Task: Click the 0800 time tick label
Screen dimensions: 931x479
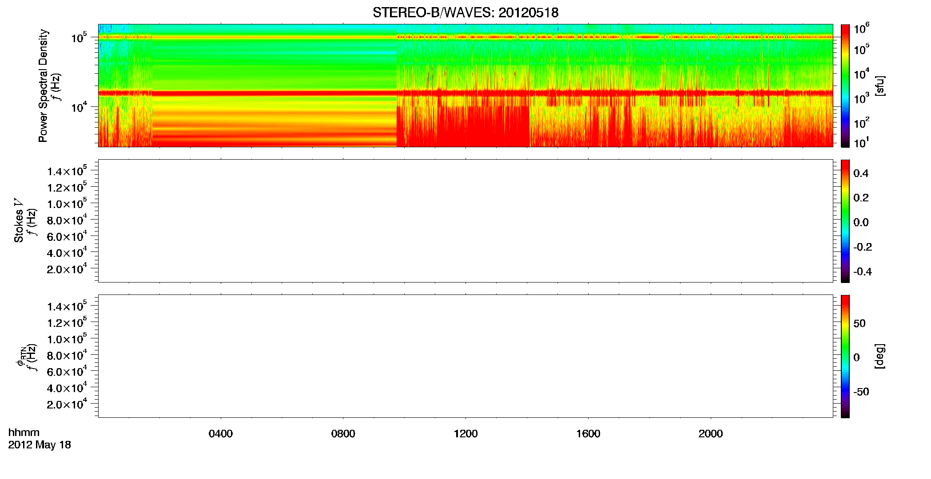Action: (343, 434)
